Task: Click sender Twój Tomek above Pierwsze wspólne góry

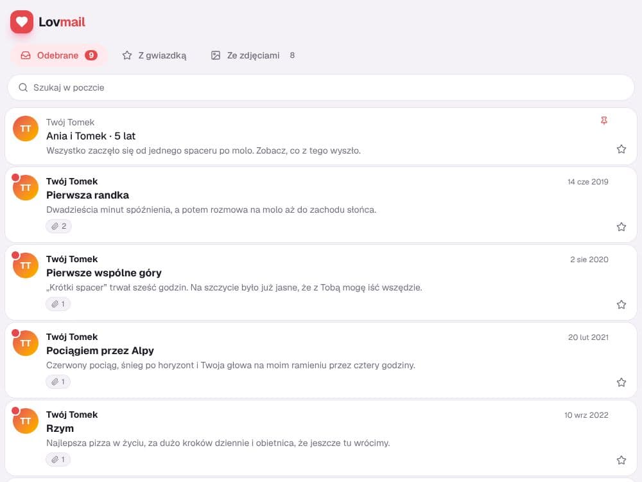Action: [72, 259]
